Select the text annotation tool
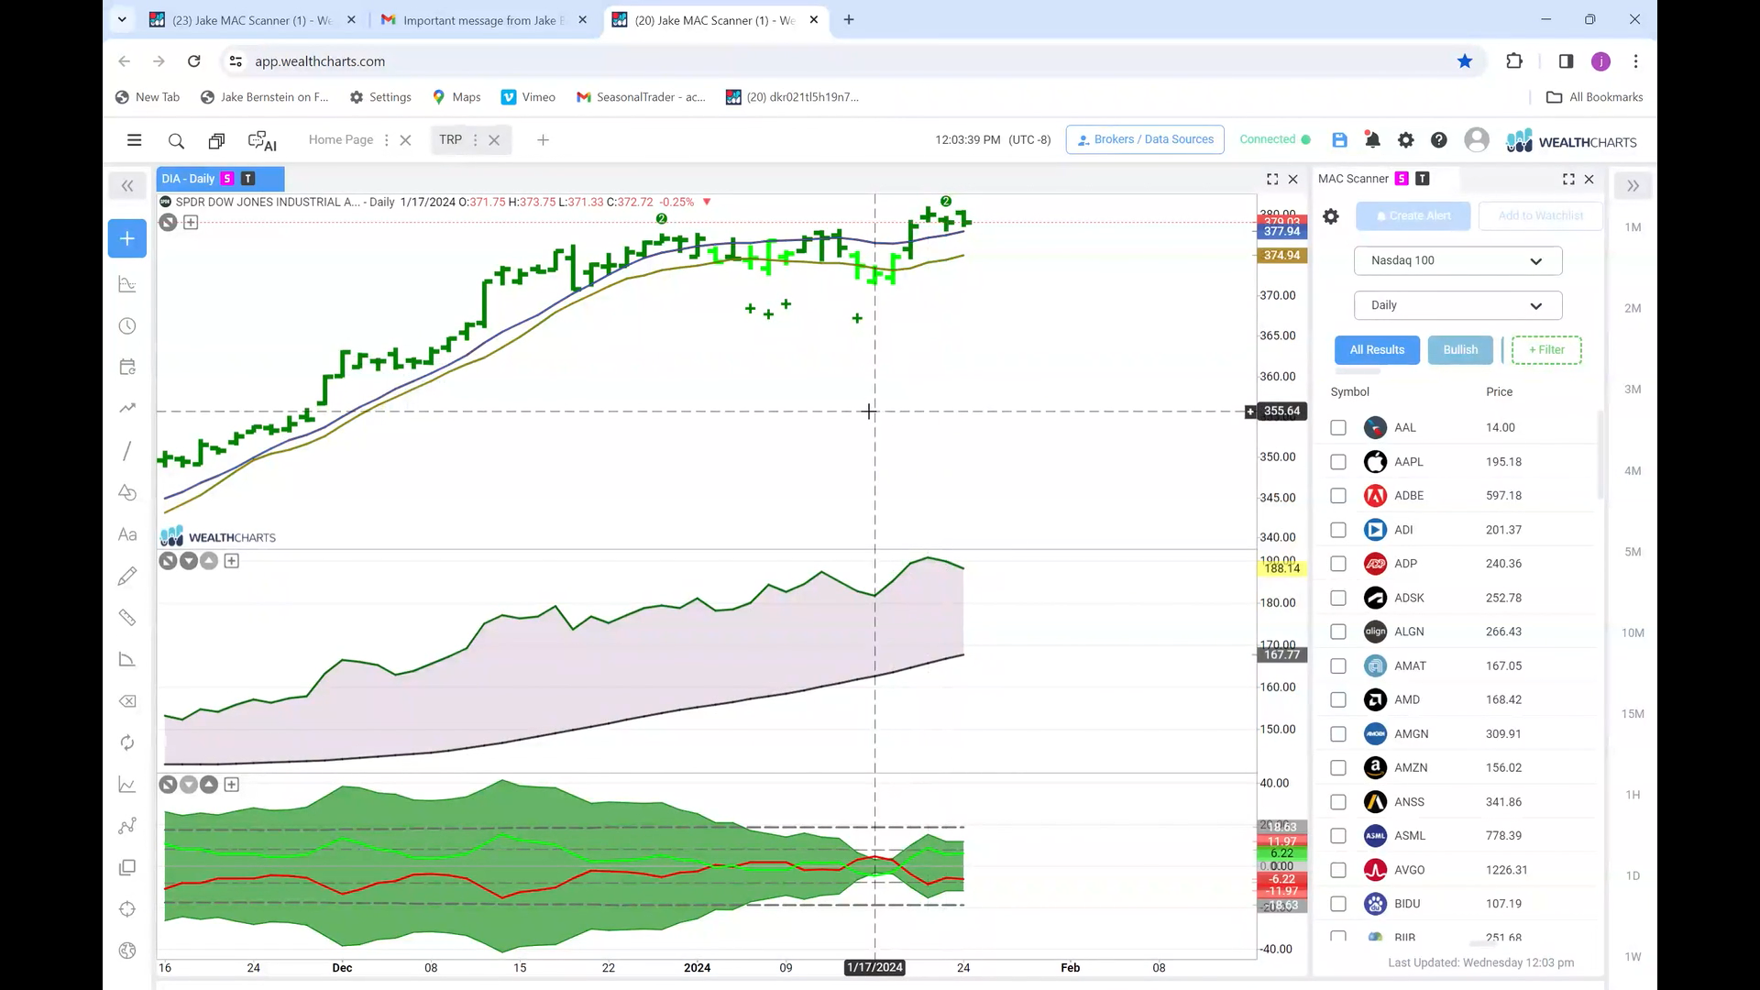1760x990 pixels. (x=127, y=534)
